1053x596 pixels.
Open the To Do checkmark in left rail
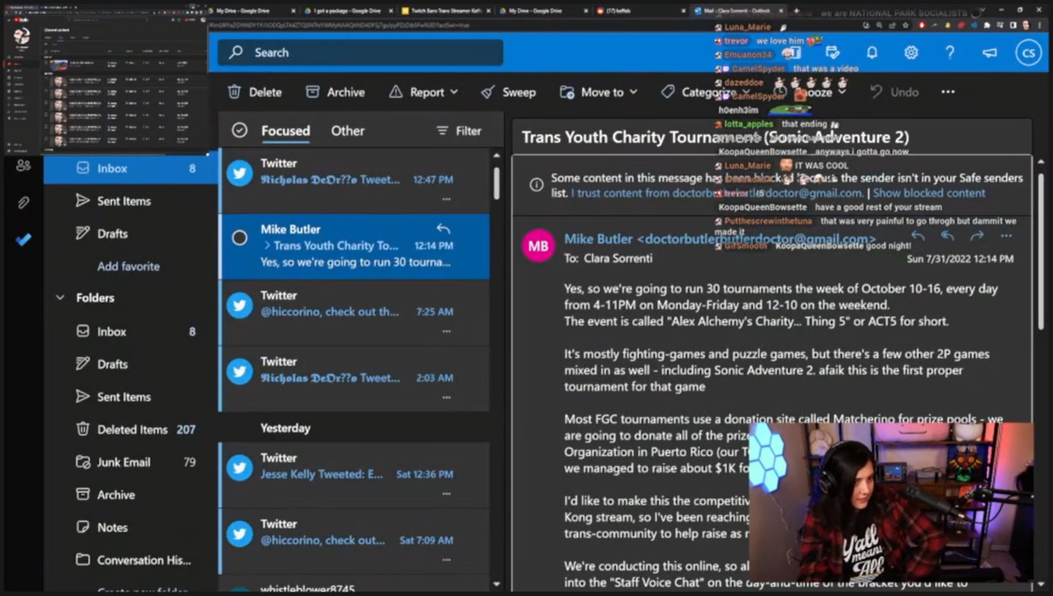(23, 239)
